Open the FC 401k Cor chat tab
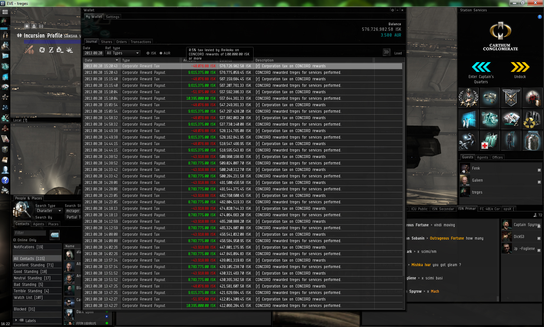The width and height of the screenshot is (544, 327). click(x=490, y=209)
